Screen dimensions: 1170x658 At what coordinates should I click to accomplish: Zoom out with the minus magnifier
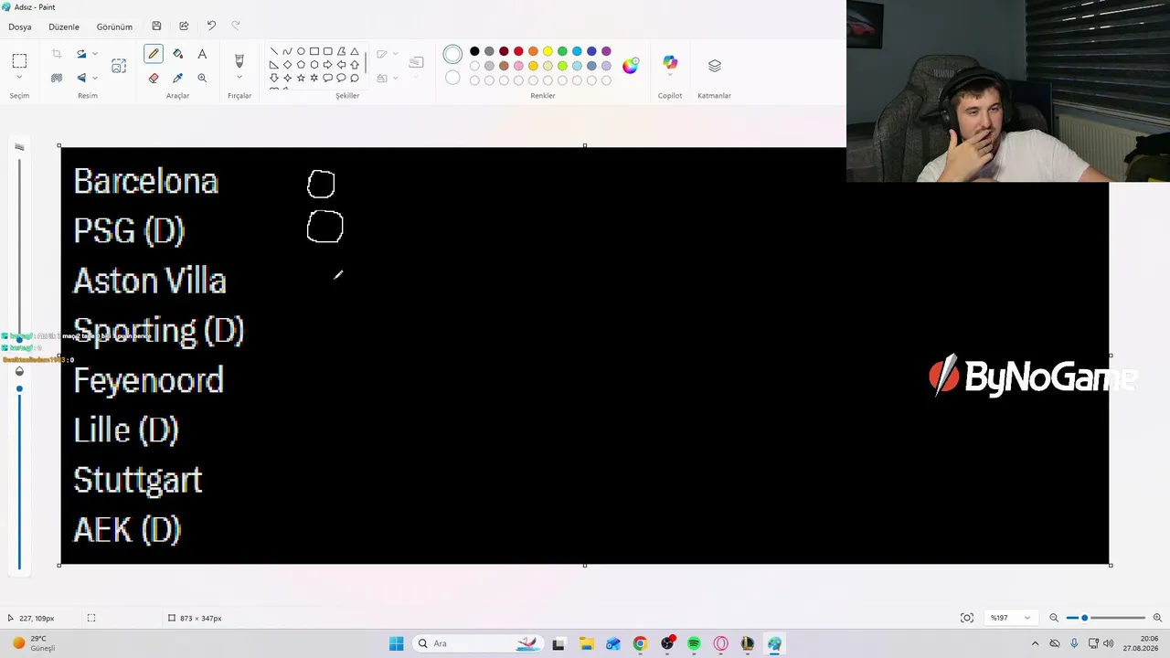click(x=1054, y=618)
